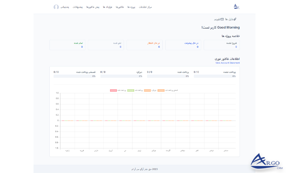
Task: Click the Argo CRM logo in the header
Action: [x=236, y=5]
